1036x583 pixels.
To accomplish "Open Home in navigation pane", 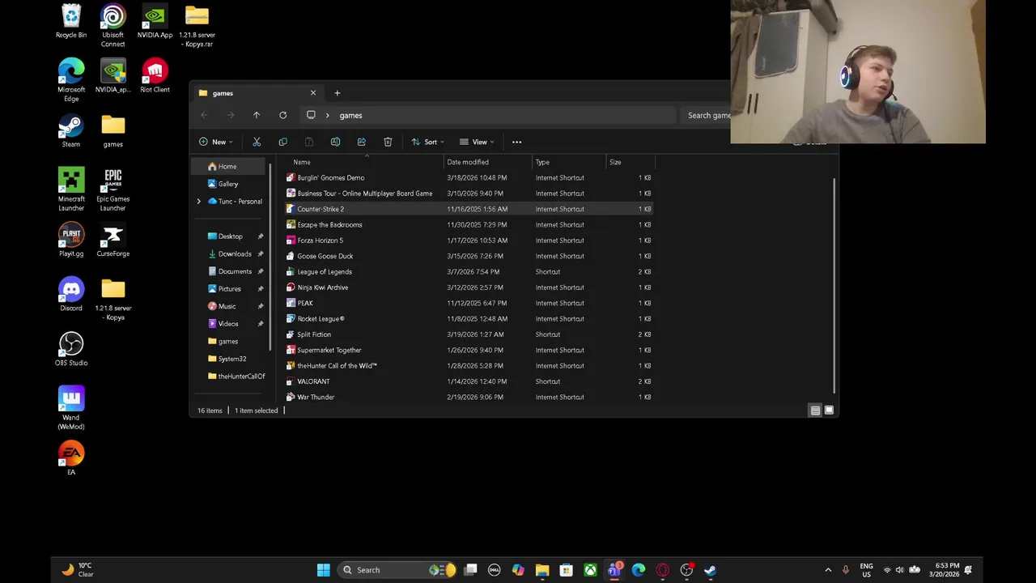I will click(227, 166).
